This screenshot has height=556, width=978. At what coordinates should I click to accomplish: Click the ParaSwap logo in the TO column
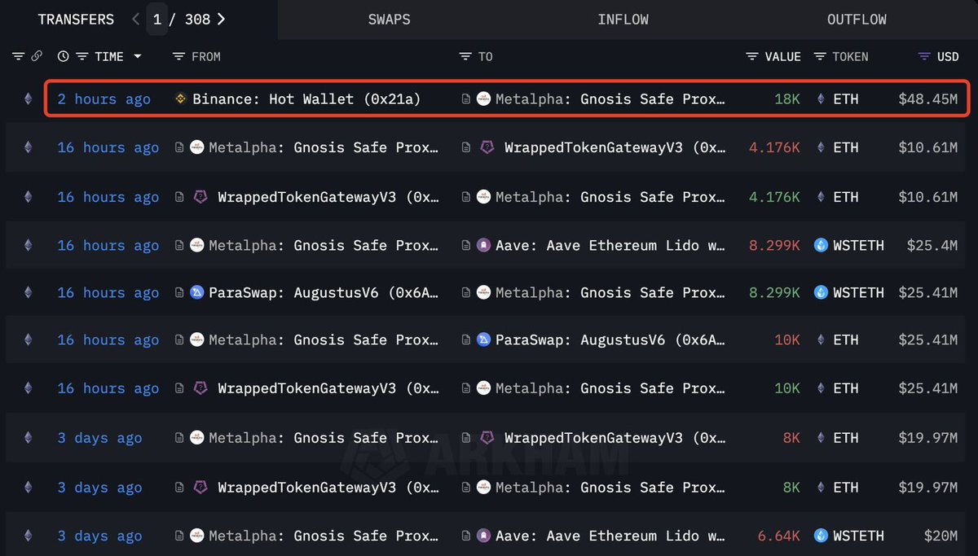point(483,339)
